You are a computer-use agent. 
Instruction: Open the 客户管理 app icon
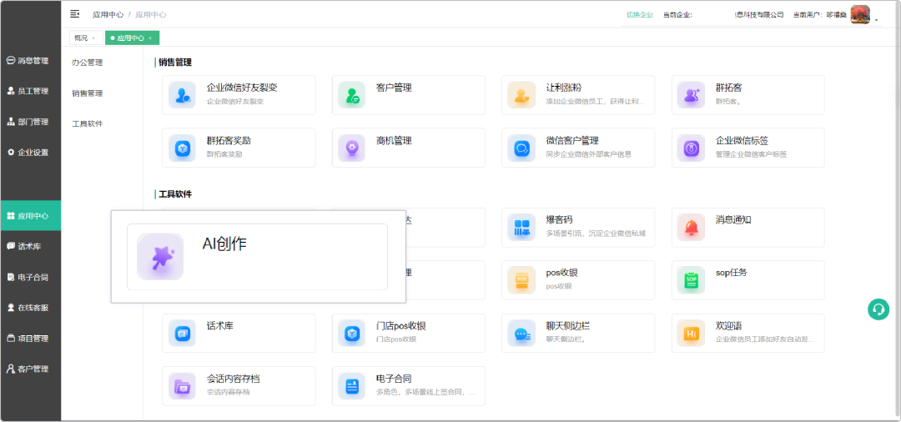(352, 95)
